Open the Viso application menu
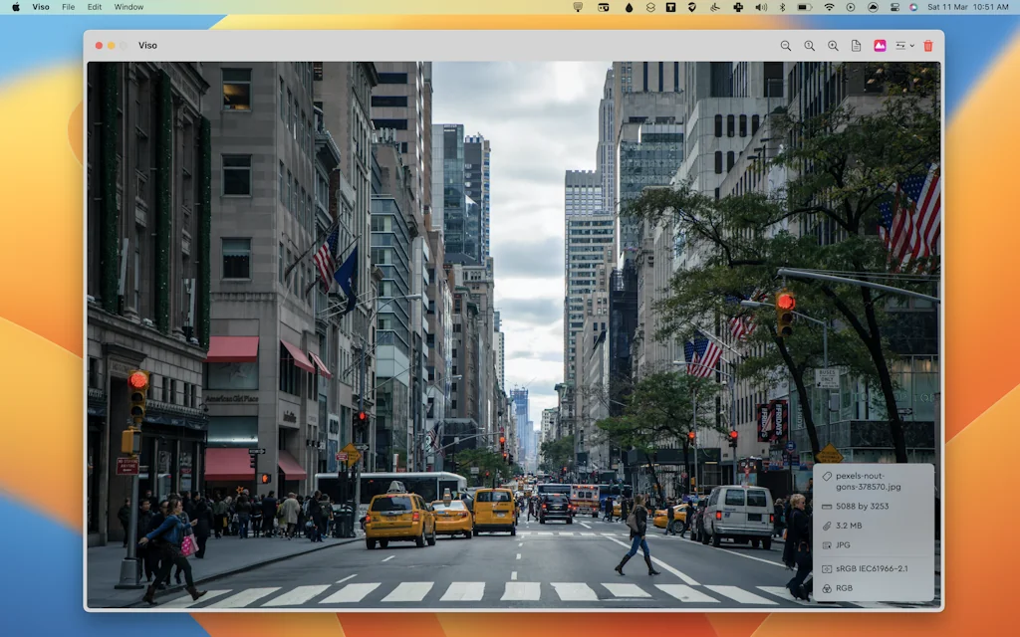This screenshot has height=637, width=1020. 40,8
